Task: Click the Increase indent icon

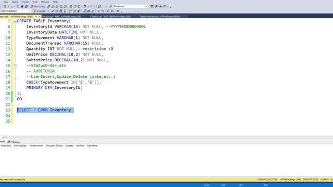Action: pos(112,11)
